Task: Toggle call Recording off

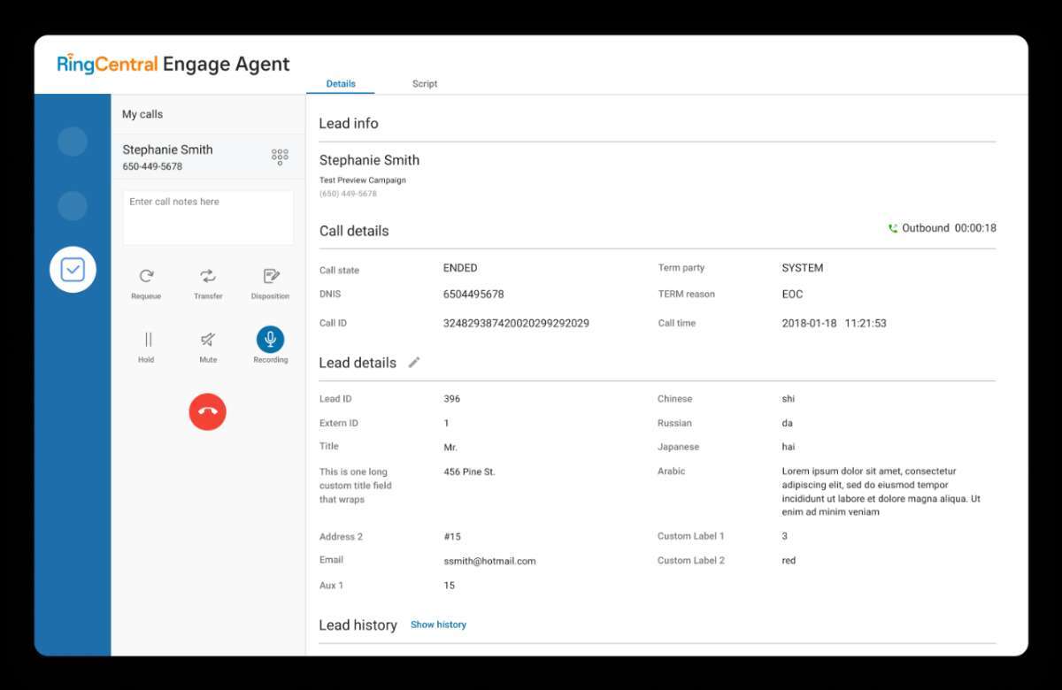Action: 269,339
